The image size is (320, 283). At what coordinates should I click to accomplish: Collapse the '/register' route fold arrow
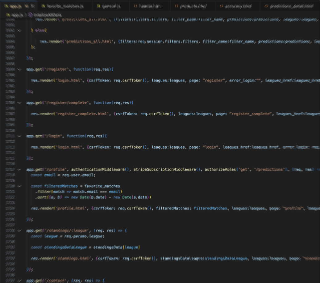coord(19,70)
